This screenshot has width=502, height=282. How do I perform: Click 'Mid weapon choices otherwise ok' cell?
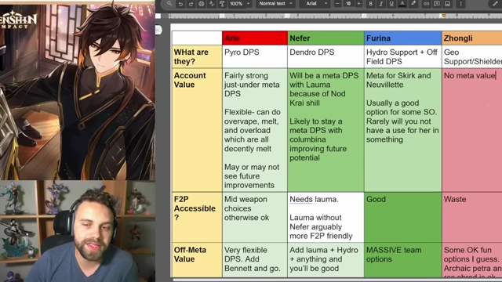coord(255,217)
